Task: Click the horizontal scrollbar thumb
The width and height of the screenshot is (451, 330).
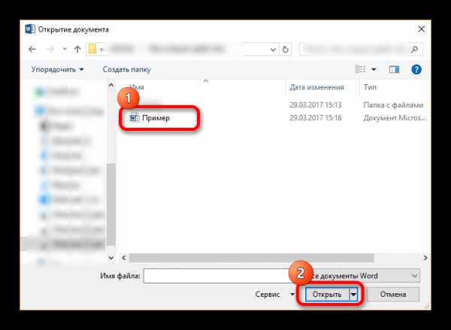Action: (252, 258)
